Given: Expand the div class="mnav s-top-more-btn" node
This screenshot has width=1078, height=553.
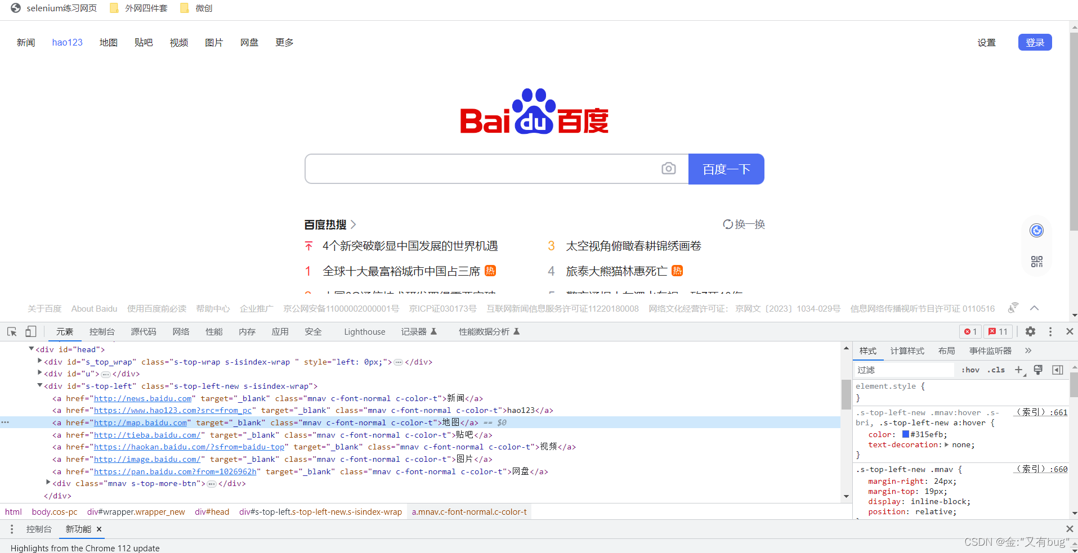Looking at the screenshot, I should (x=48, y=483).
